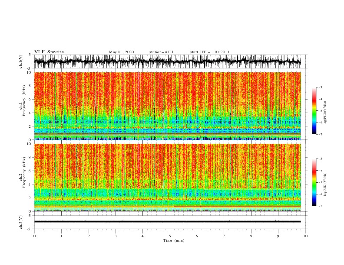Click the ch.2 color scale bar
344x265 pixels.
click(x=314, y=182)
